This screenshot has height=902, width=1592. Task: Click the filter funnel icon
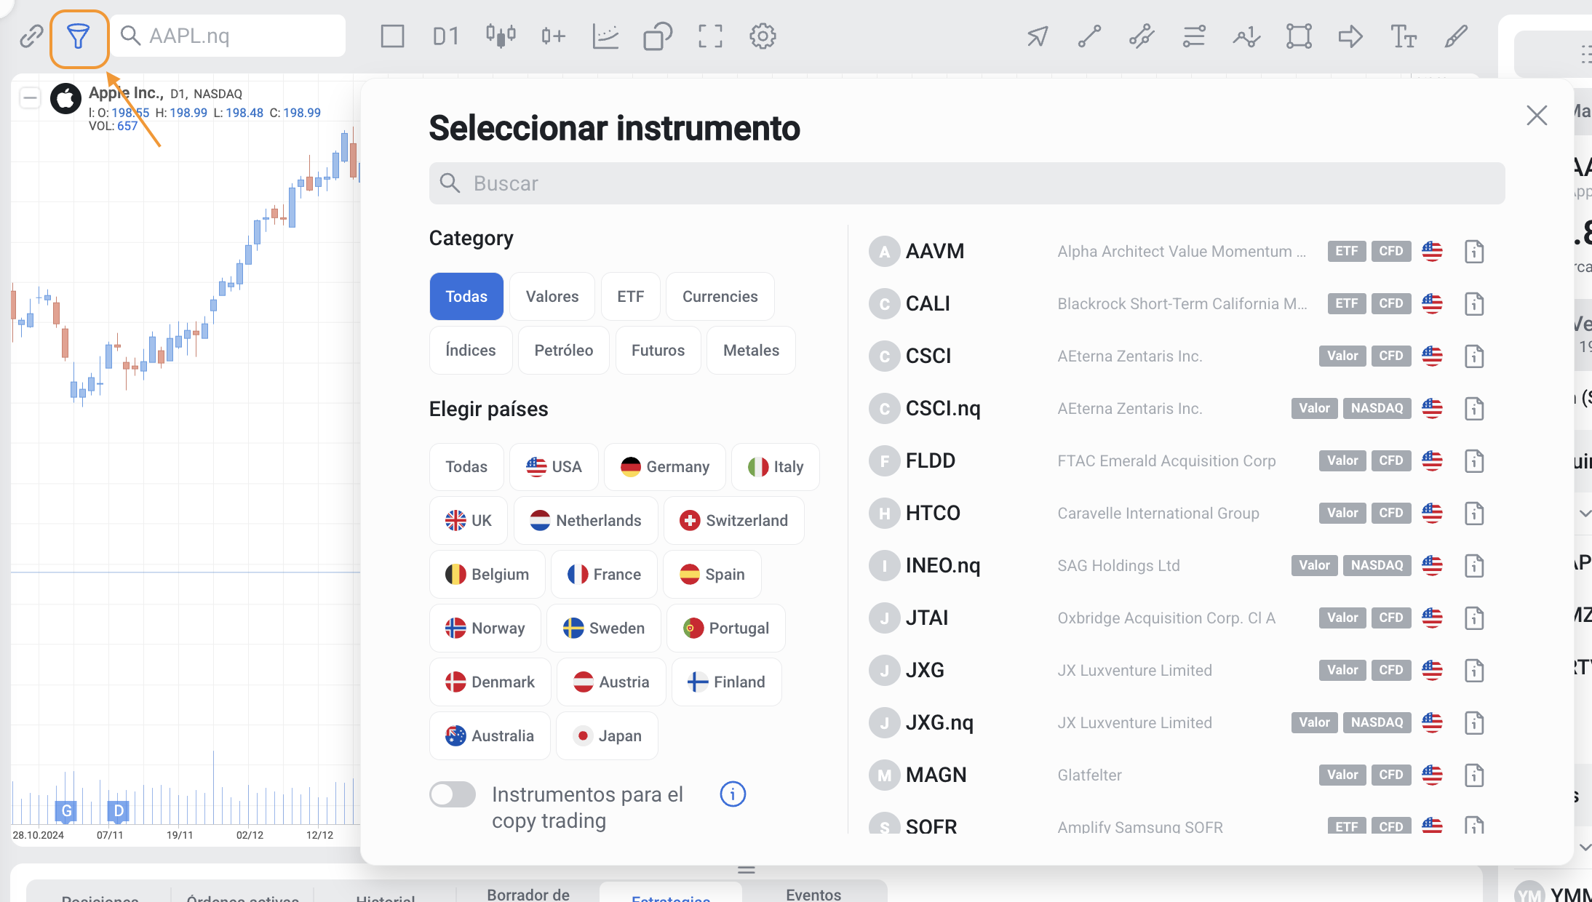click(79, 36)
